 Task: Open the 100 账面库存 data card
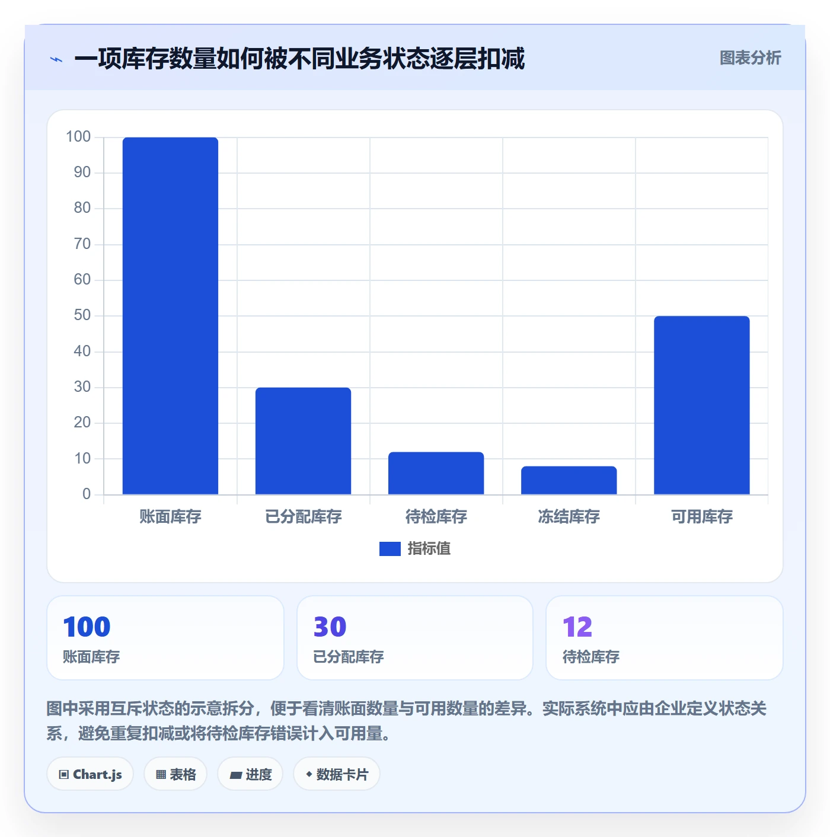click(x=165, y=638)
